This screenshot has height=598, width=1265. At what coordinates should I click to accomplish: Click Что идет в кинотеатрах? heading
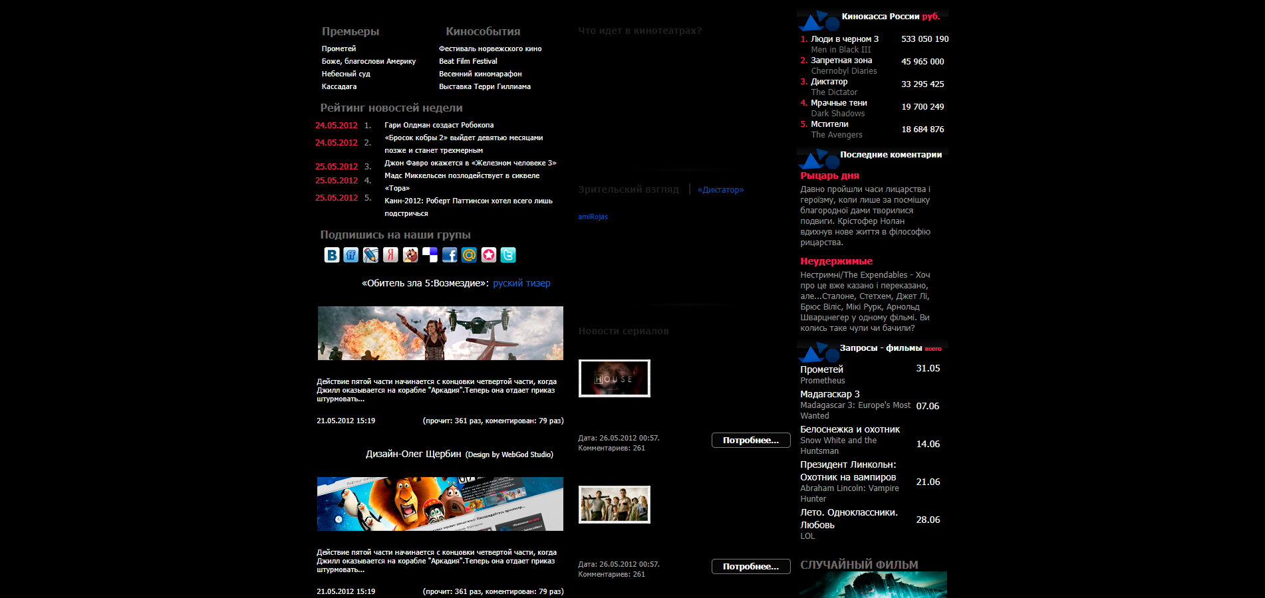[640, 31]
